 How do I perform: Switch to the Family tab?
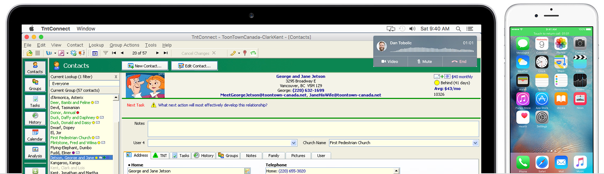coord(274,155)
